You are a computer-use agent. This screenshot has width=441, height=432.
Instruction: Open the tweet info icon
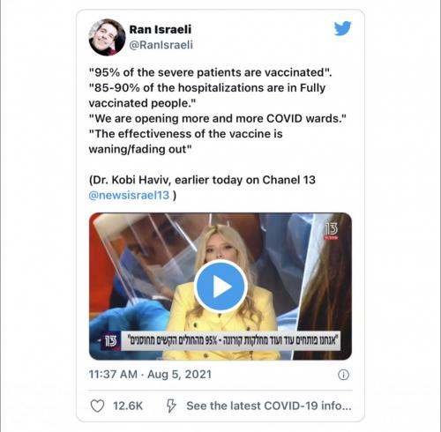tap(343, 375)
